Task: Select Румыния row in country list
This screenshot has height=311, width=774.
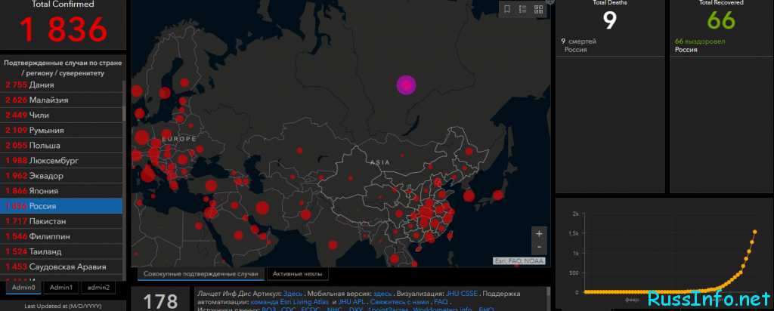Action: coord(61,131)
